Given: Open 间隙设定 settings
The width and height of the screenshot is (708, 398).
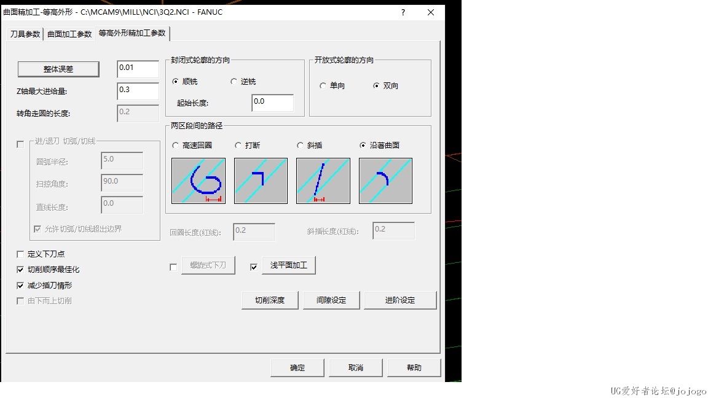Looking at the screenshot, I should [331, 300].
